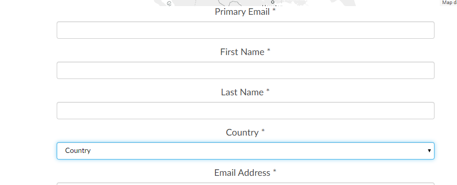
Task: Click the "Country" placeholder text in the select box
Action: click(78, 151)
